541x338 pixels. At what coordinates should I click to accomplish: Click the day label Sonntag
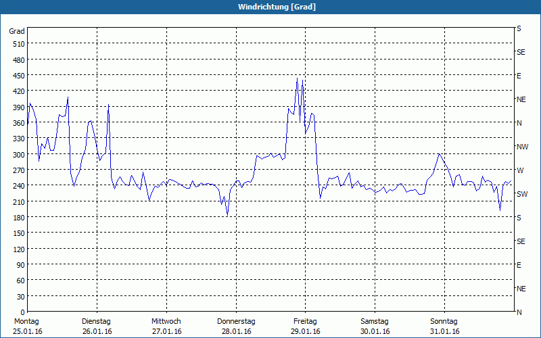tap(444, 321)
